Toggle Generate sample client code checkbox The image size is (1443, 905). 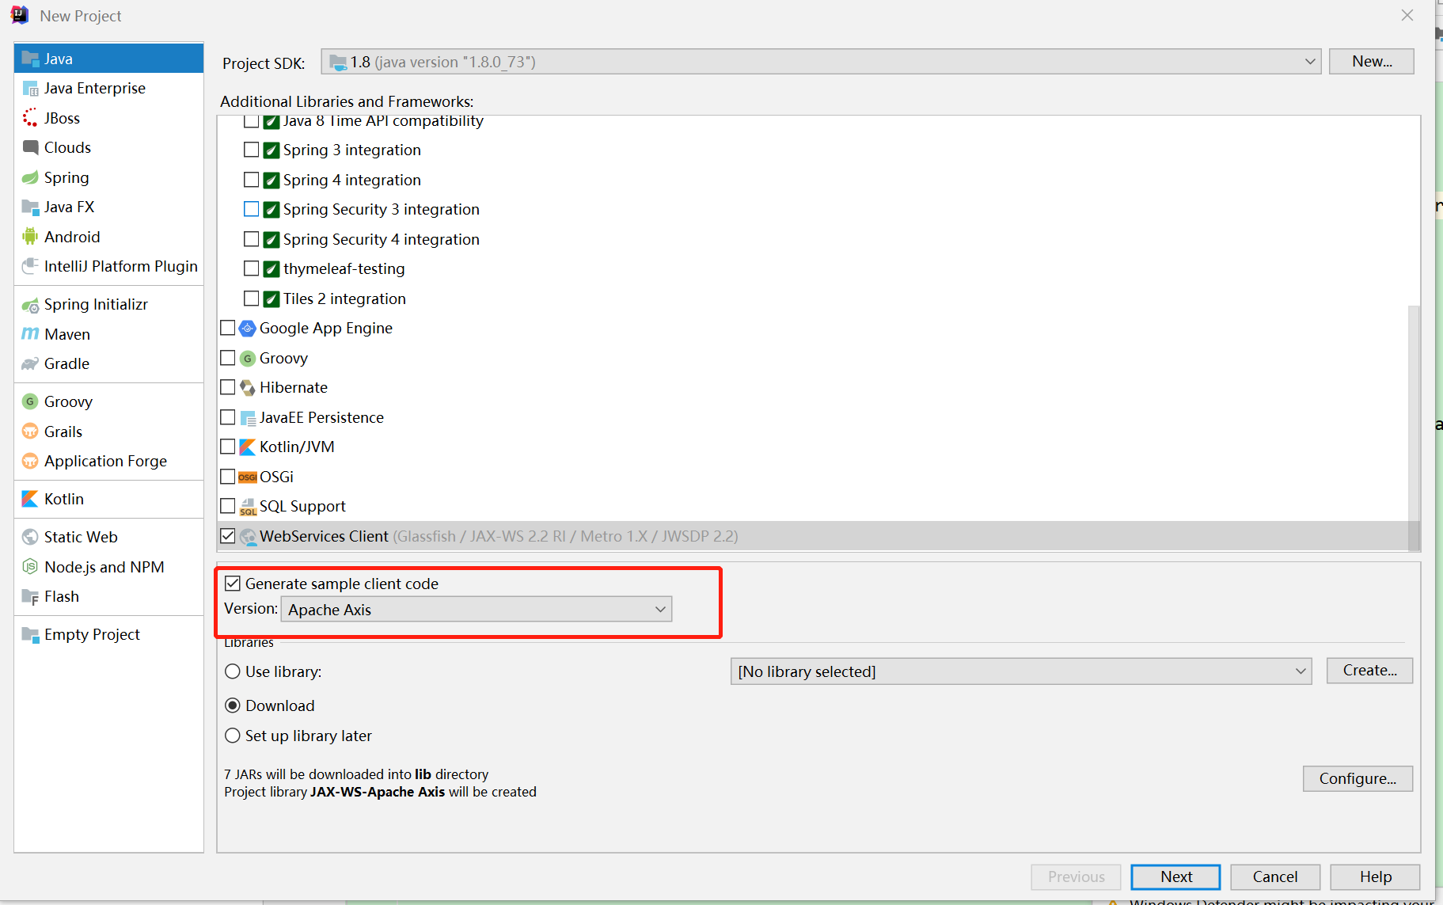click(233, 584)
